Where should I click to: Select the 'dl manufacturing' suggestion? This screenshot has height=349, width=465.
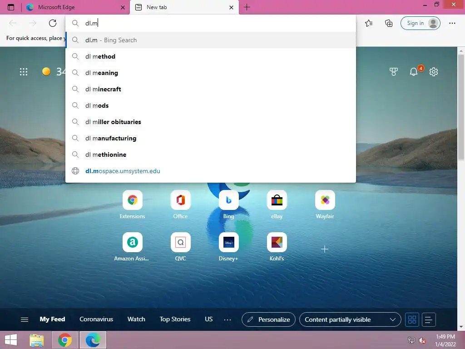pos(211,138)
